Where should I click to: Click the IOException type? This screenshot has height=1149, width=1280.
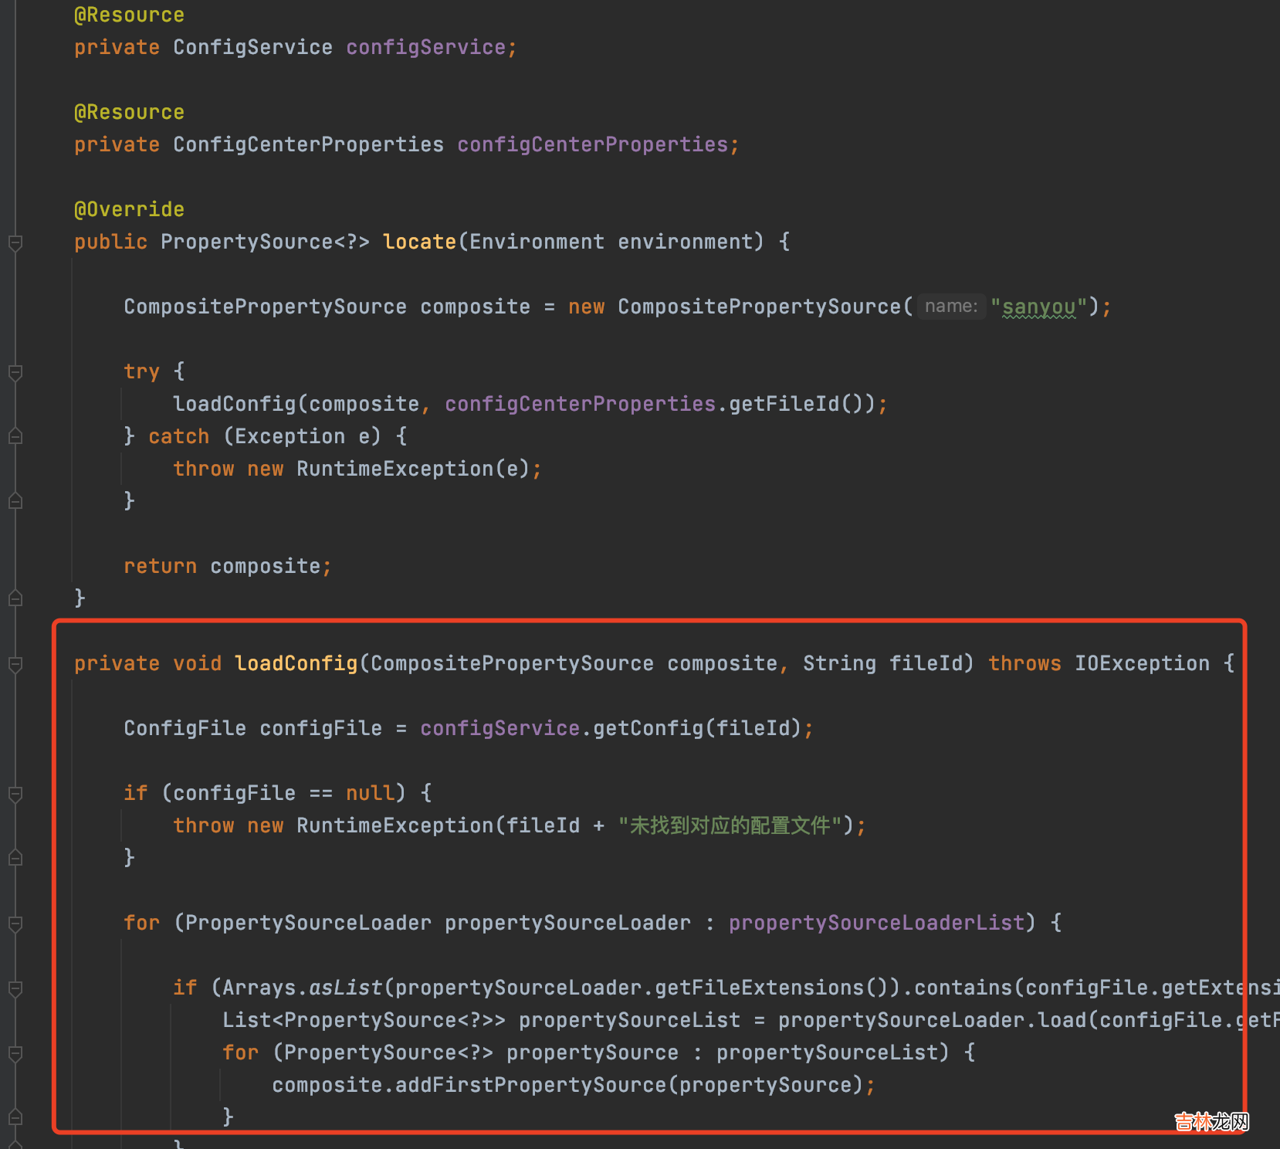[x=1142, y=663]
